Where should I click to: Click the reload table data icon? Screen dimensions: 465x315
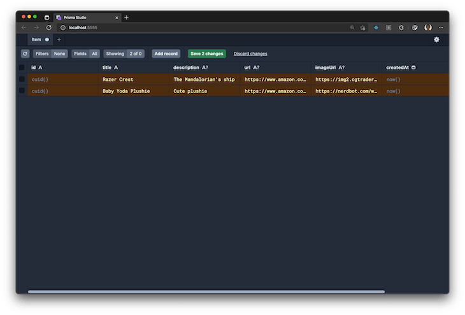[x=25, y=54]
